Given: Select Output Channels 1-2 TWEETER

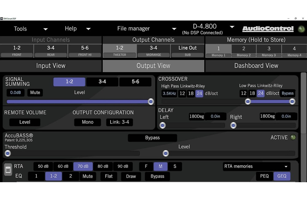Looking at the screenshot, I should coord(120,51).
